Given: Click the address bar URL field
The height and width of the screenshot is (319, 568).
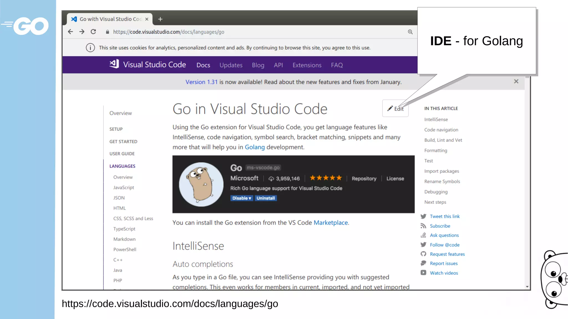Looking at the screenshot, I should point(169,32).
